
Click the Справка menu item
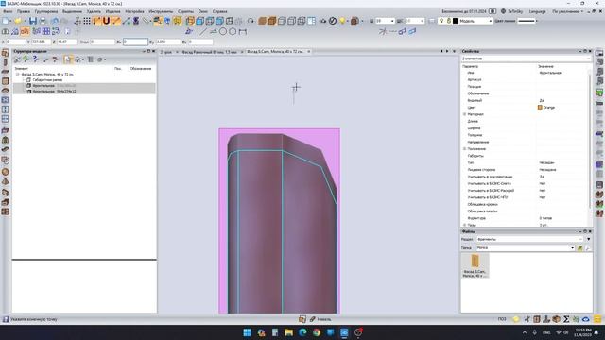coord(219,11)
